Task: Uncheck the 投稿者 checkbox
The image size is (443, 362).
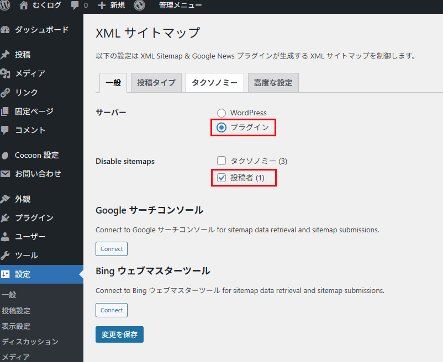Action: (x=221, y=178)
